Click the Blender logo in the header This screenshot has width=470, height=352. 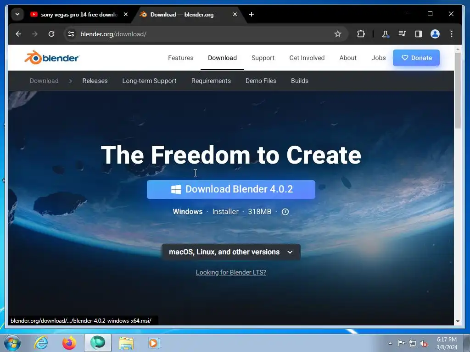[52, 57]
